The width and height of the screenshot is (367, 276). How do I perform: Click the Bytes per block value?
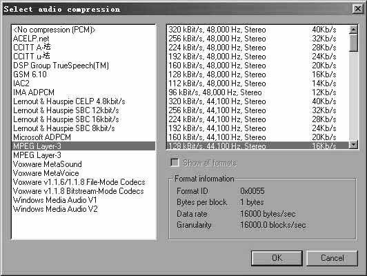[x=252, y=202]
